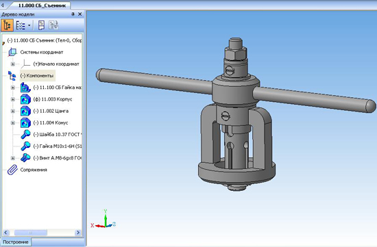Select the Системы координат icon
377x247 pixels.
pyautogui.click(x=12, y=52)
